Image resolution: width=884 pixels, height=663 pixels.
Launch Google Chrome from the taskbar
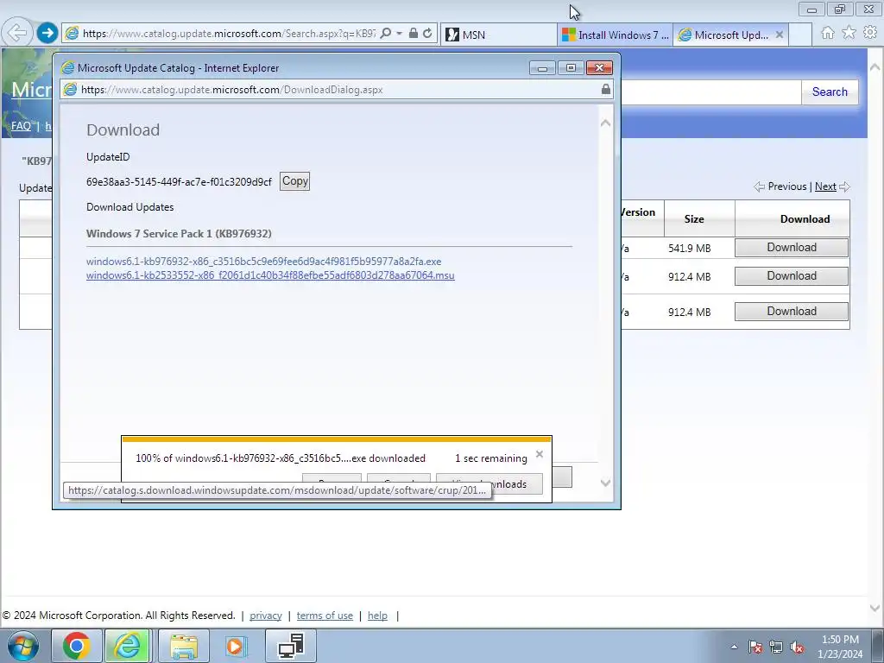[x=76, y=646]
